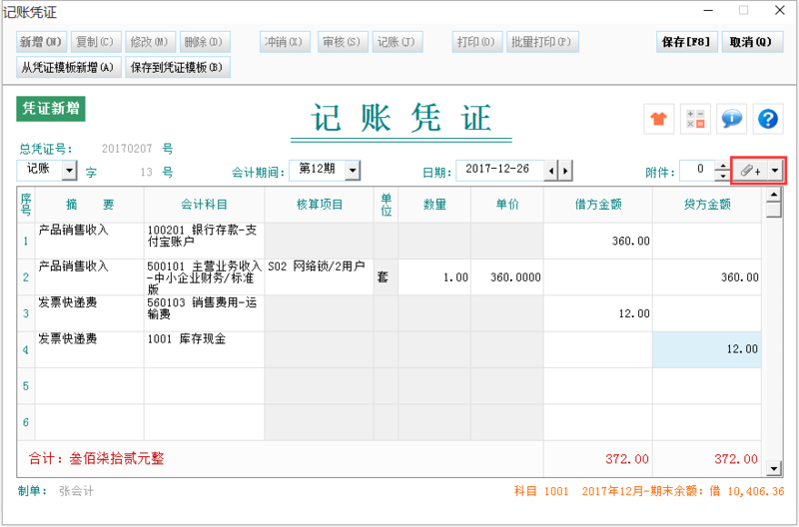Click the 复制(C) button
Screen dimensions: 799x527
[95, 42]
